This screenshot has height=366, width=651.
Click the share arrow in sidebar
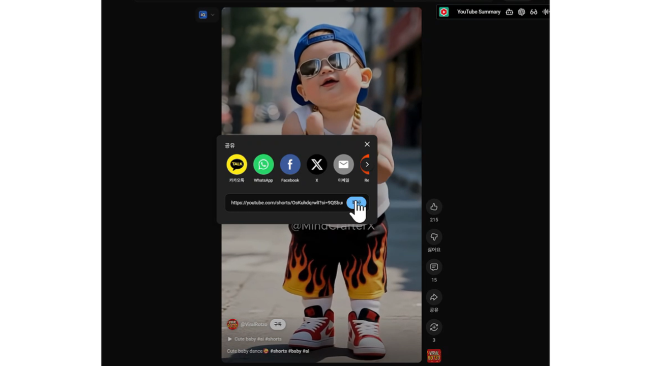(x=434, y=297)
